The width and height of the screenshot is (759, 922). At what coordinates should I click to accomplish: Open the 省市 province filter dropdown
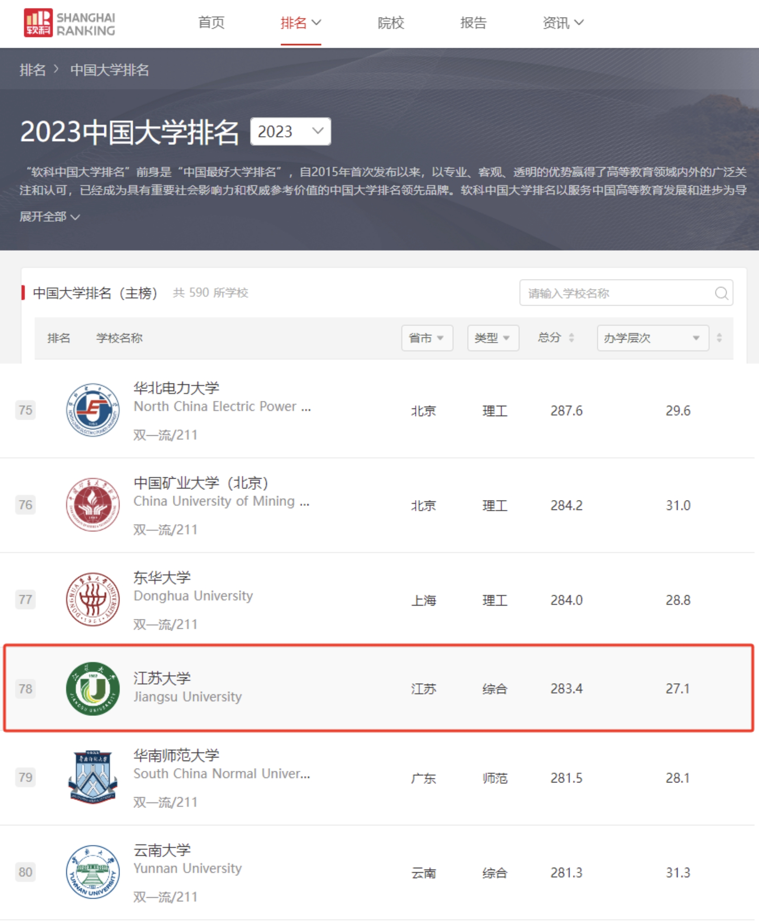pos(427,338)
